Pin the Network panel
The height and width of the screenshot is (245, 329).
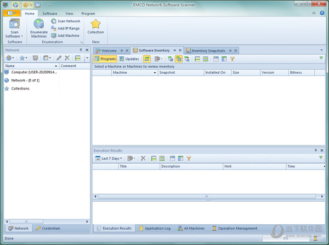coord(81,50)
